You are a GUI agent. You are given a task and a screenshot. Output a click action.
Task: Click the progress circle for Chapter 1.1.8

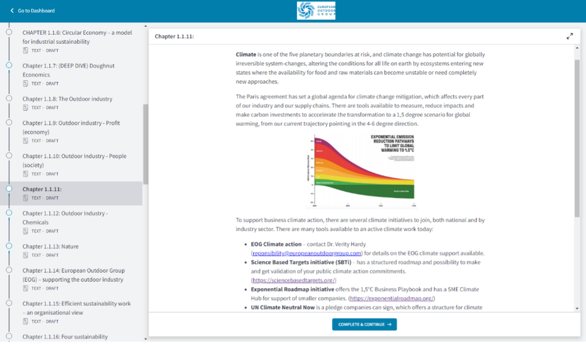(9, 98)
